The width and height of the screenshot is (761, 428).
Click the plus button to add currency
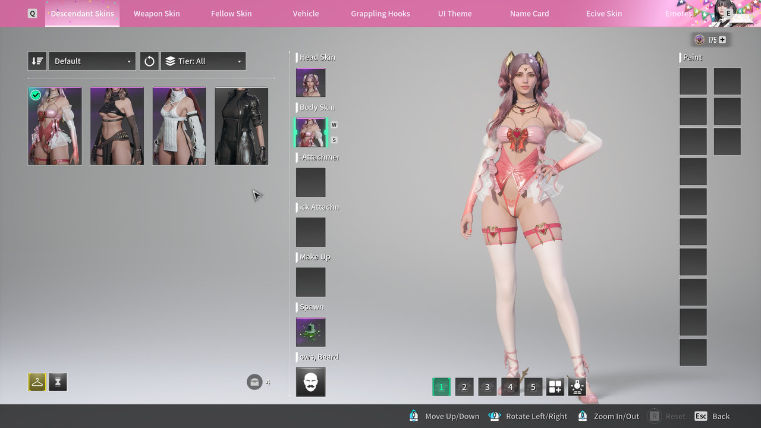[x=722, y=40]
